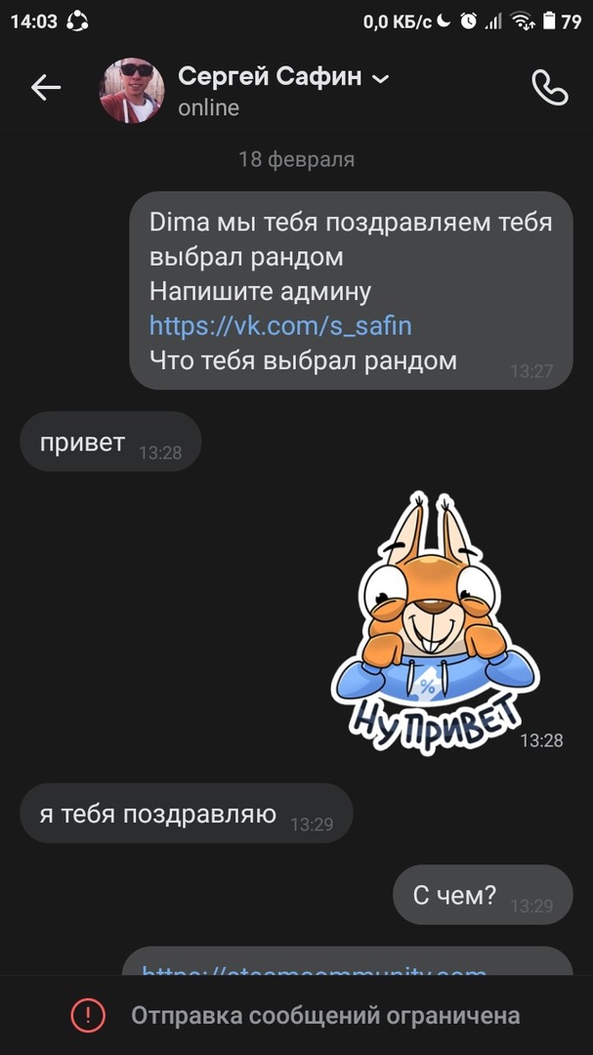The image size is (593, 1055).
Task: Tap the Dima мы тебя поздравляем message
Action: [351, 290]
